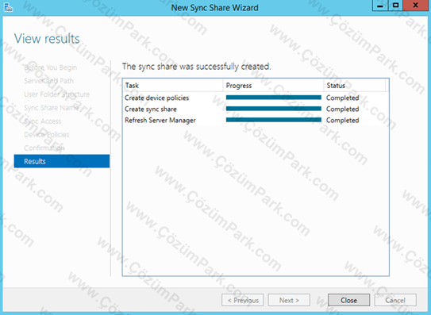Click the Previous button

point(243,300)
